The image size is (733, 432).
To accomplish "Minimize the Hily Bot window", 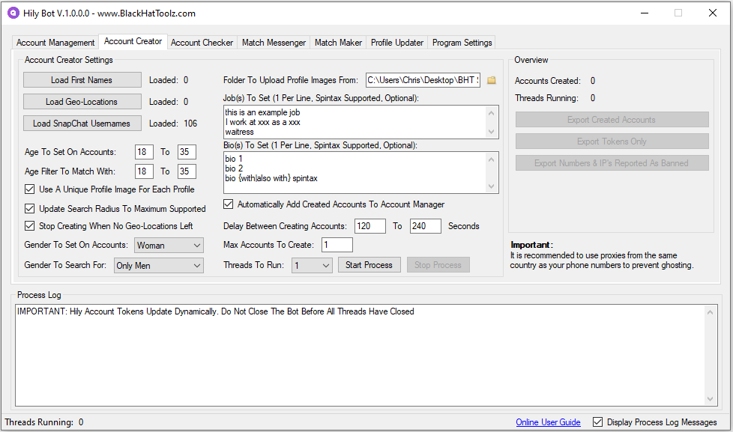I will coord(645,13).
